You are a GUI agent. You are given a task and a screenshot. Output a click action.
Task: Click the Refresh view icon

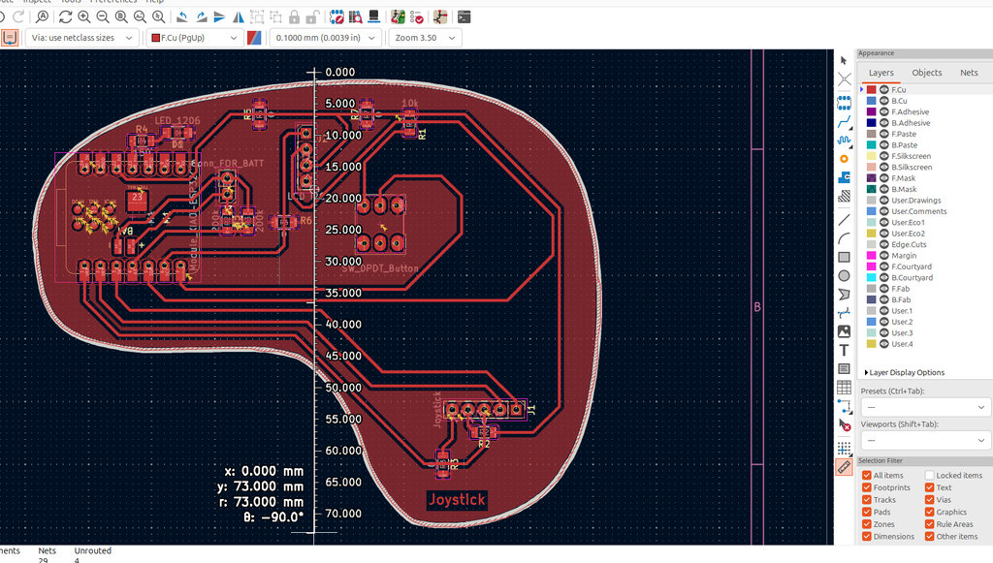click(65, 17)
